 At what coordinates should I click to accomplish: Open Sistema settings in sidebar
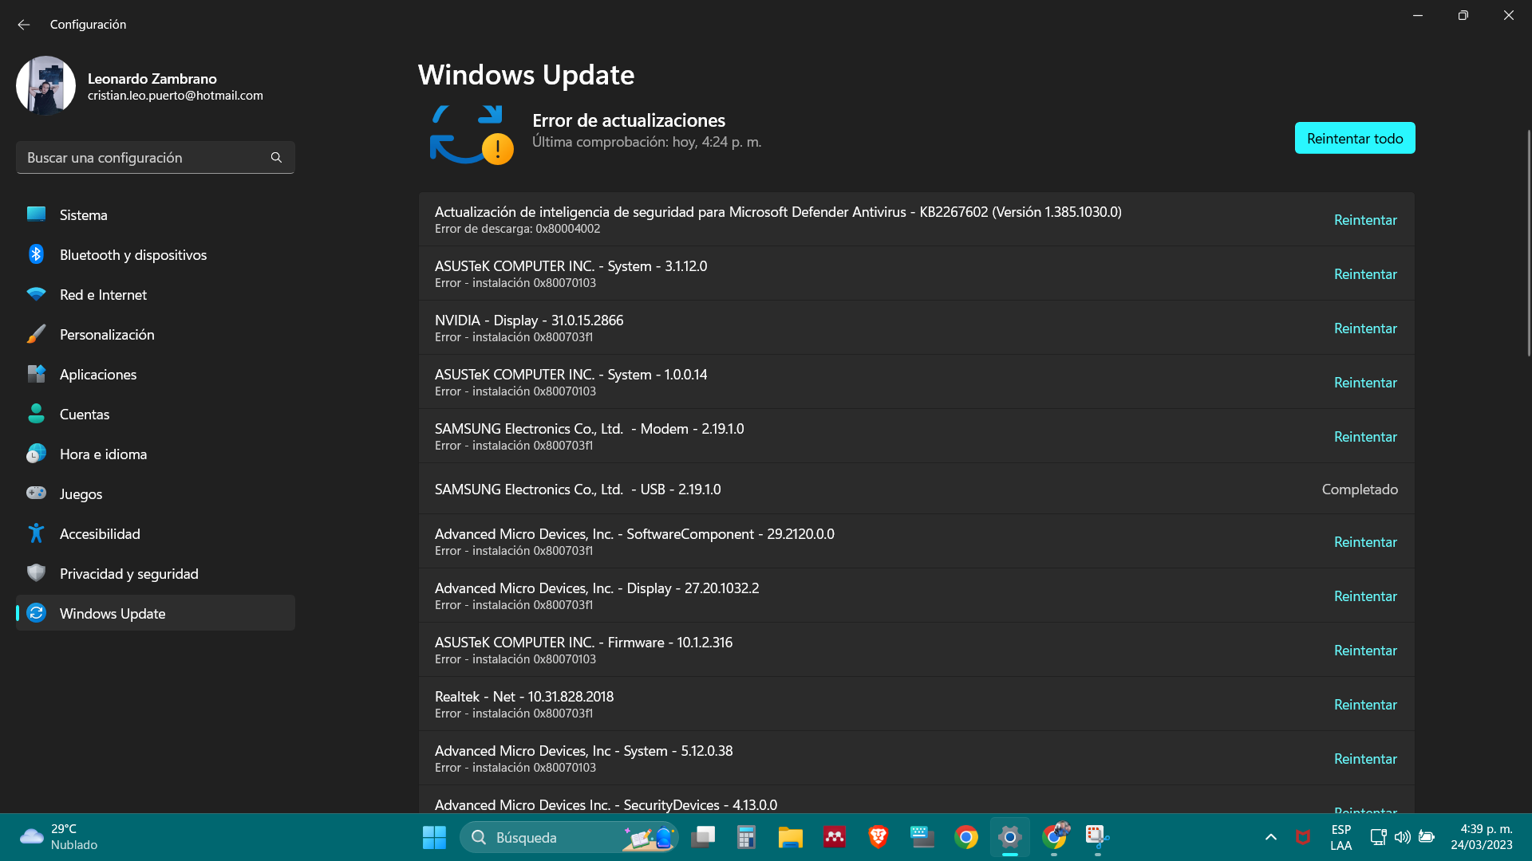click(x=156, y=215)
